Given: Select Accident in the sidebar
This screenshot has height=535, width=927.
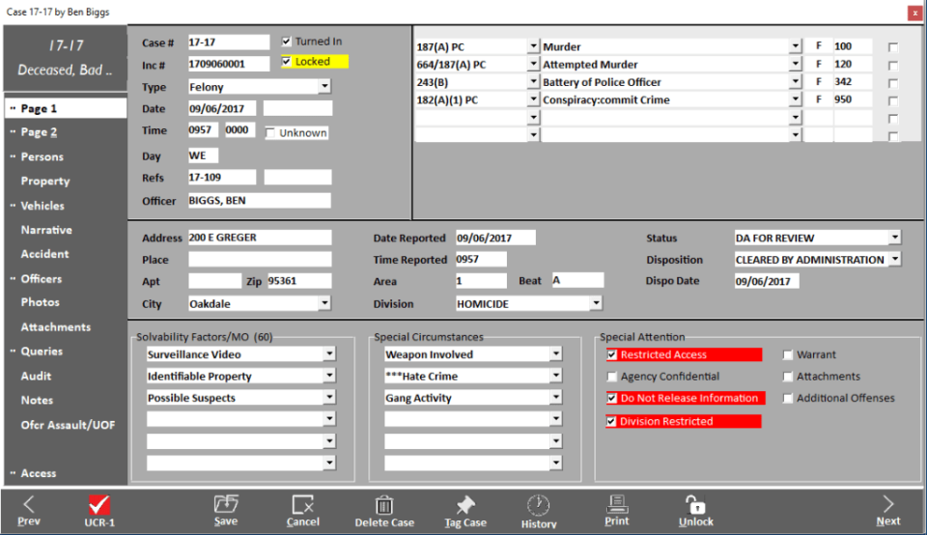Looking at the screenshot, I should click(44, 254).
